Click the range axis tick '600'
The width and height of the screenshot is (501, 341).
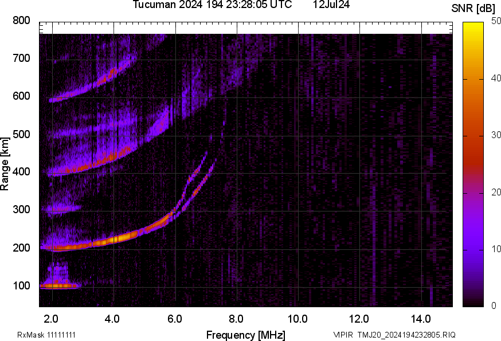coord(21,96)
